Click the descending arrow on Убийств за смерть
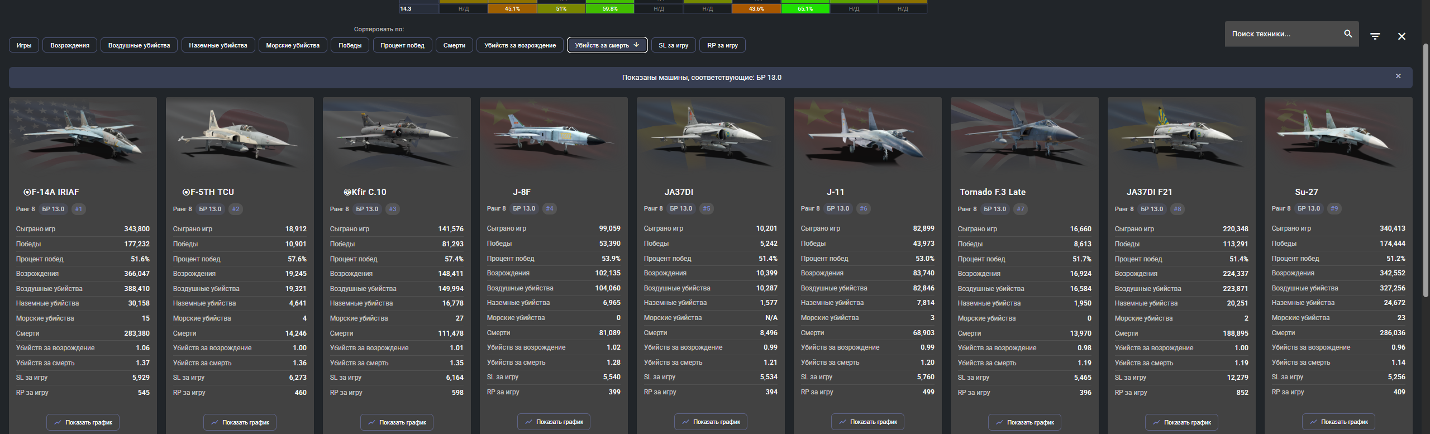Screen dimensions: 1430x434 click(636, 45)
